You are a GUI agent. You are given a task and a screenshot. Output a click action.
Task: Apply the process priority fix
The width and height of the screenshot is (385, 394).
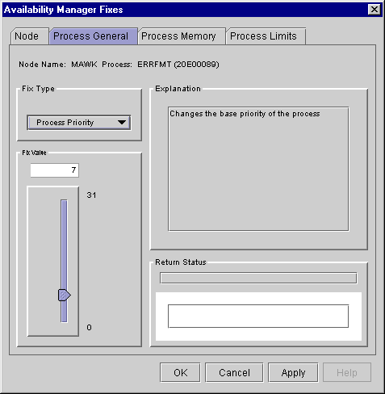pyautogui.click(x=293, y=372)
